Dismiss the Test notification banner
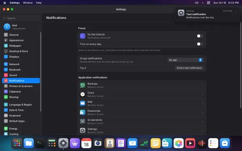 click(235, 11)
